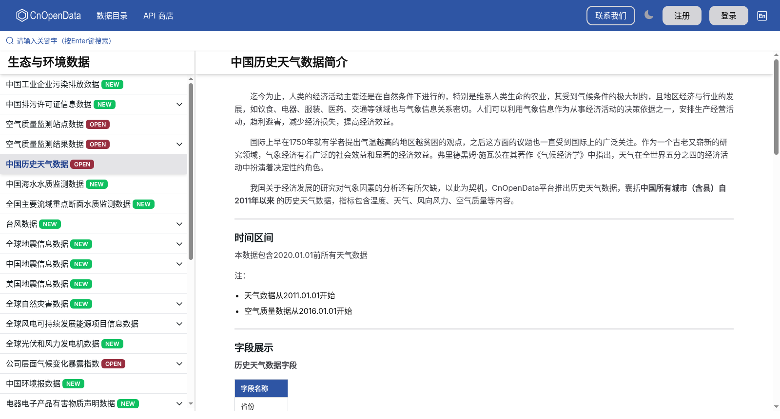This screenshot has height=419, width=780.
Task: Switch language with En icon
Action: 762,16
